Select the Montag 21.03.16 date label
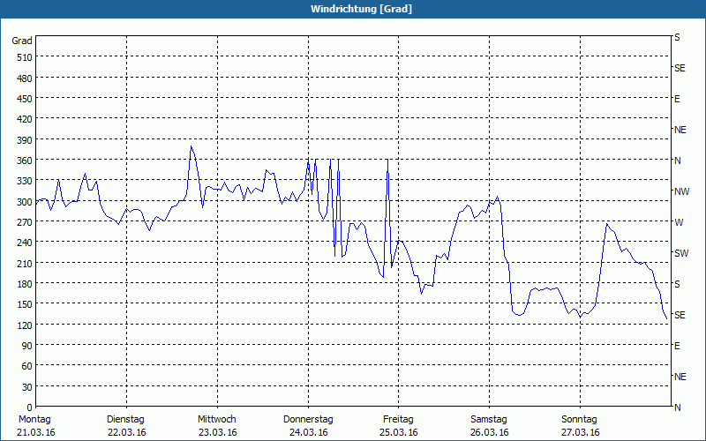 pos(34,425)
